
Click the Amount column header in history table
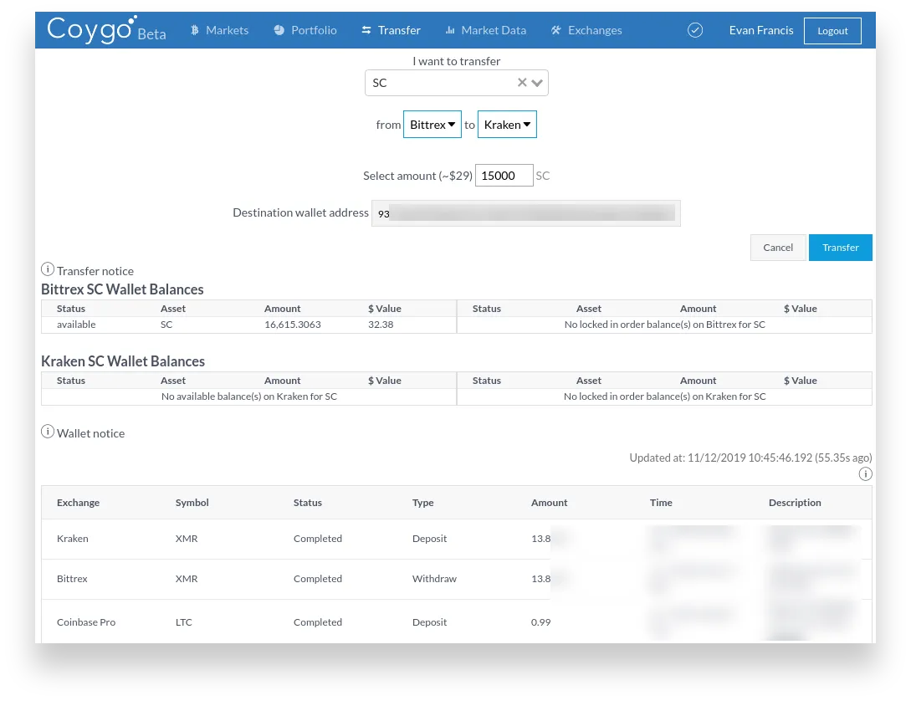[x=549, y=503]
